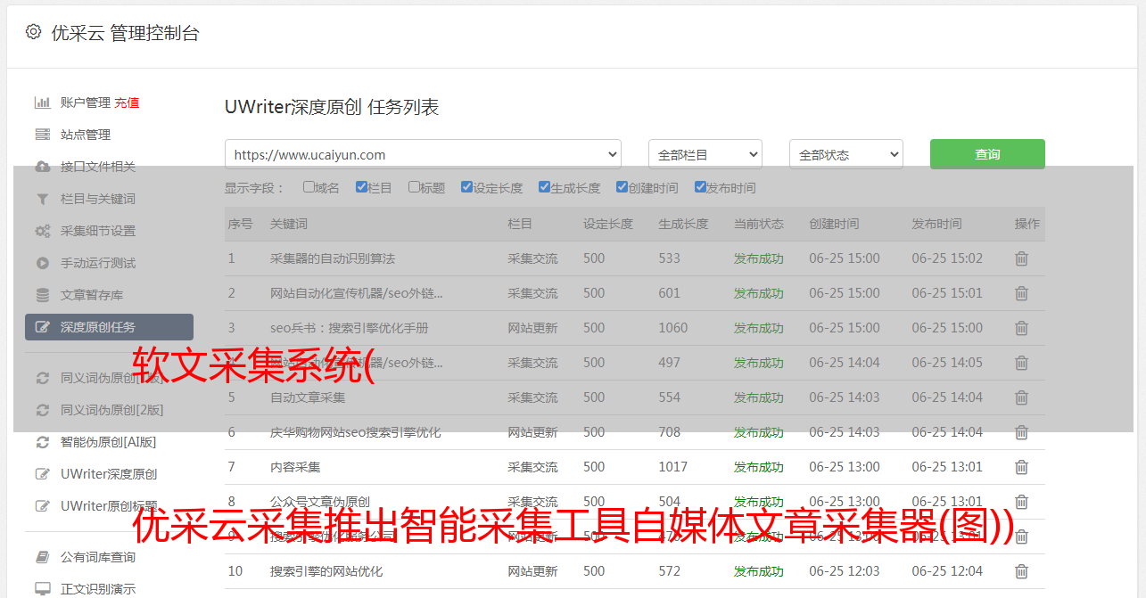Open the 全部状态 dropdown
The width and height of the screenshot is (1146, 598).
pyautogui.click(x=846, y=154)
